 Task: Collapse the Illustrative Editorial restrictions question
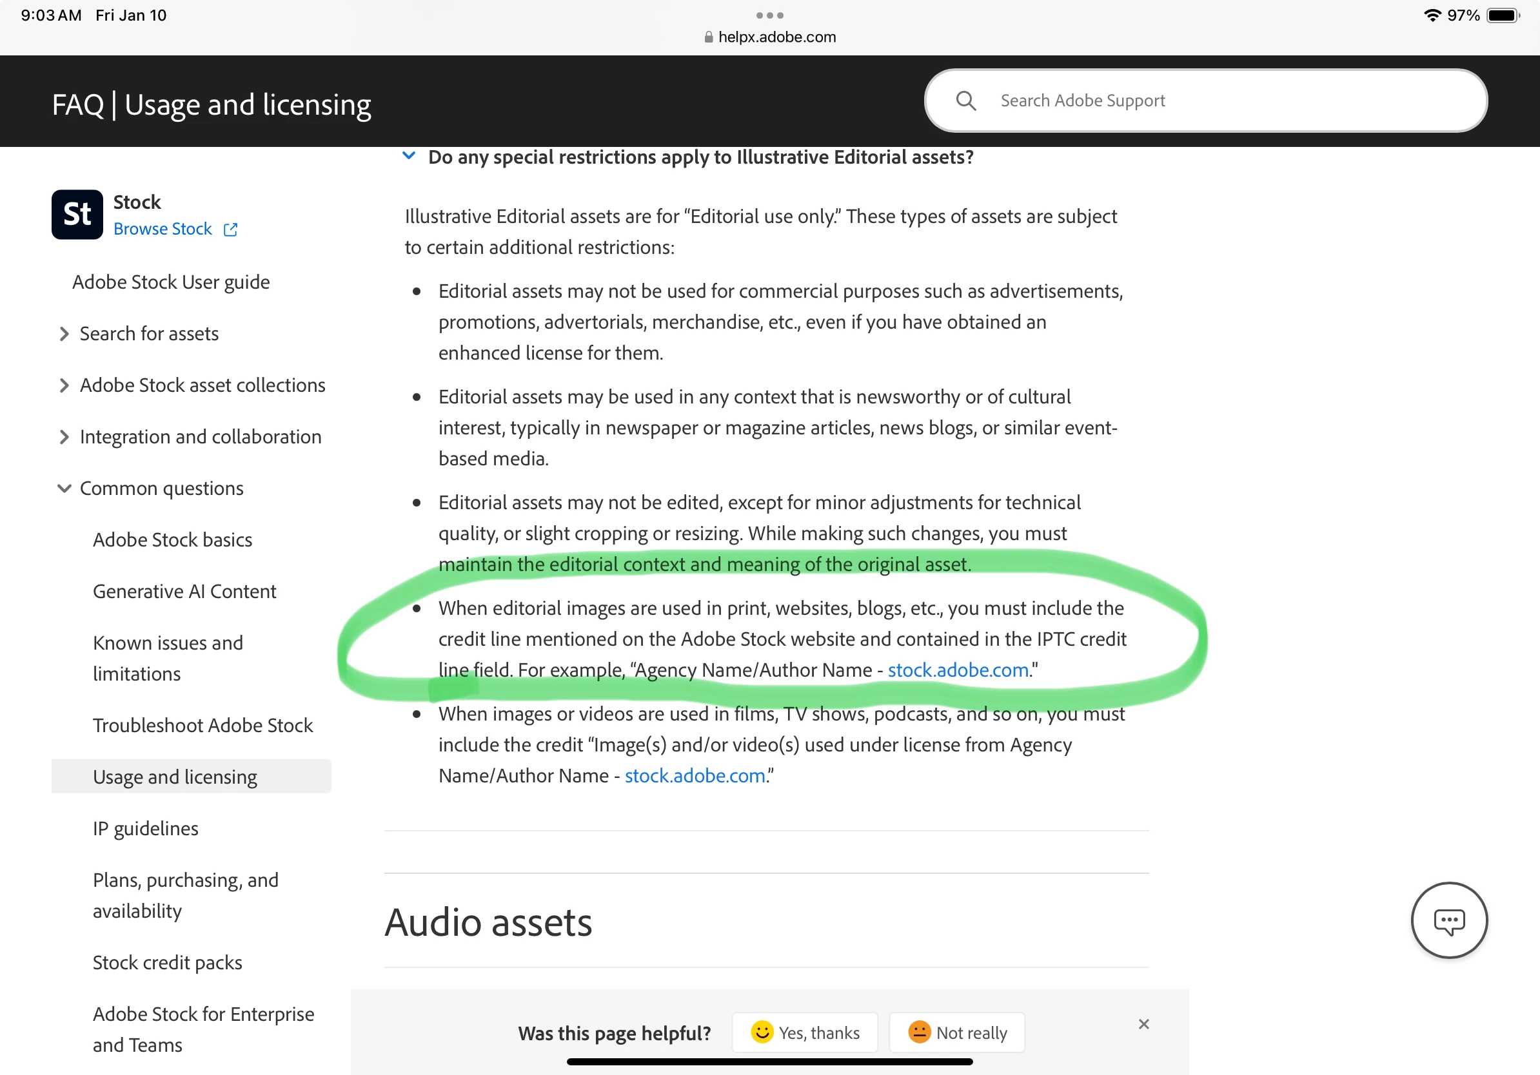click(408, 156)
